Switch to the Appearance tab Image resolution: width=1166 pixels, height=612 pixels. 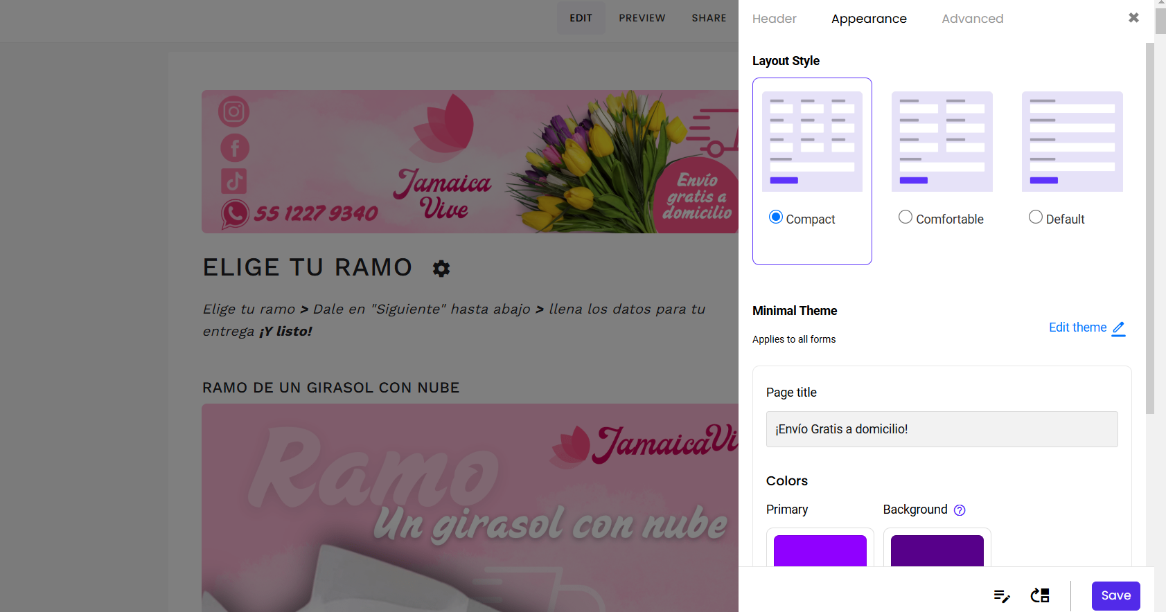click(x=869, y=19)
